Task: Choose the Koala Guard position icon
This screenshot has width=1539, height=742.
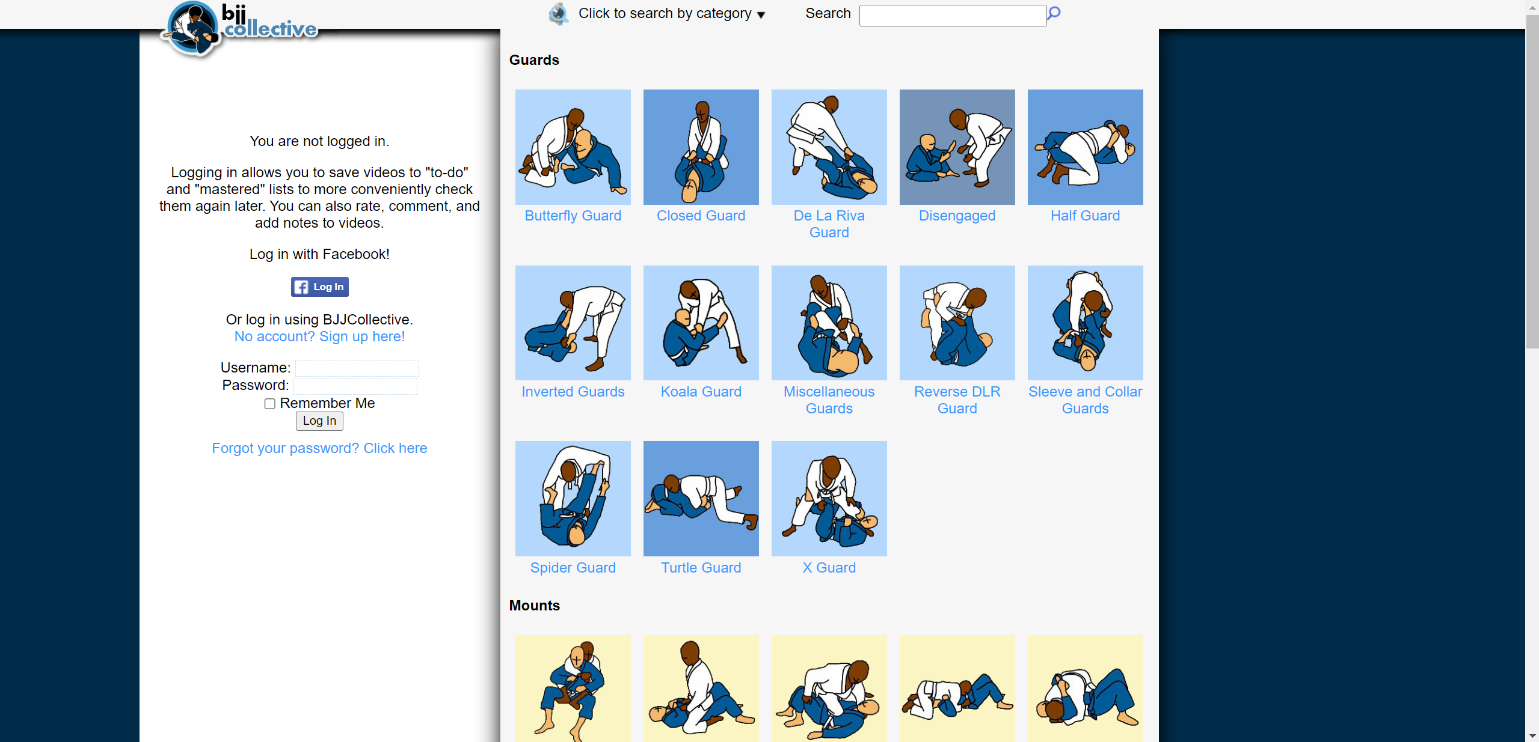Action: [701, 323]
